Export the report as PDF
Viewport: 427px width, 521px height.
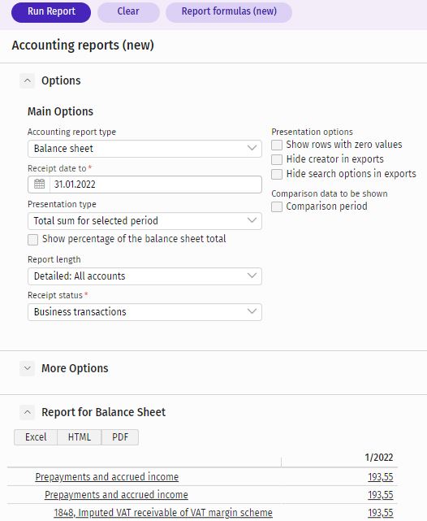pyautogui.click(x=120, y=437)
